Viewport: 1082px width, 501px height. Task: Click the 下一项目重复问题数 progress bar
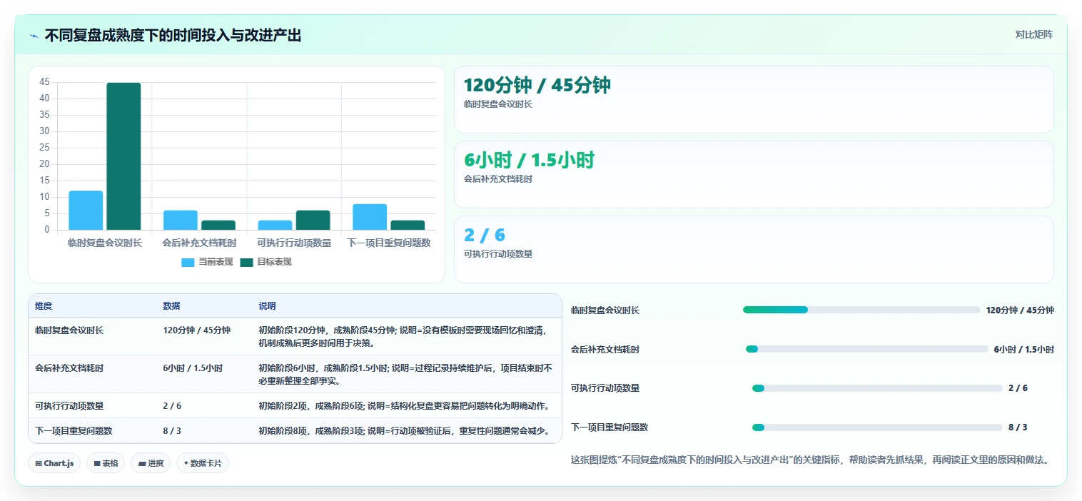[x=877, y=427]
